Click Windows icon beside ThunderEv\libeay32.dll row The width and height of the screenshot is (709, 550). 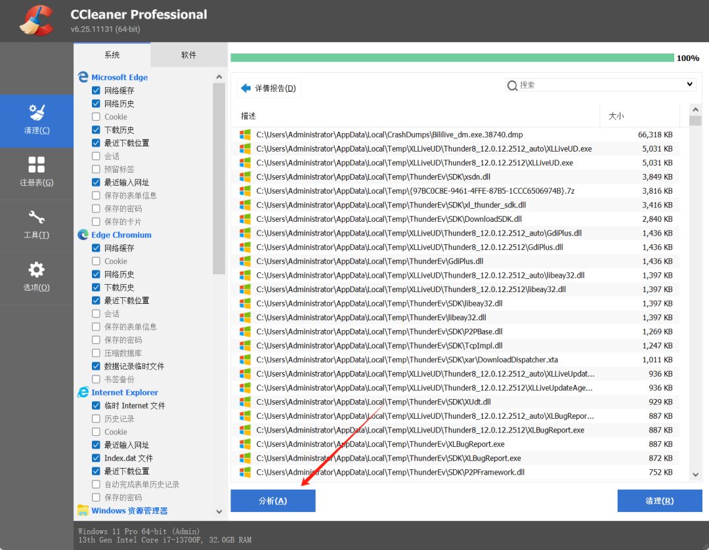(x=245, y=317)
